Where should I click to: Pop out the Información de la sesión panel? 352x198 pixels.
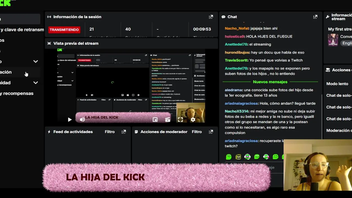tap(211, 17)
